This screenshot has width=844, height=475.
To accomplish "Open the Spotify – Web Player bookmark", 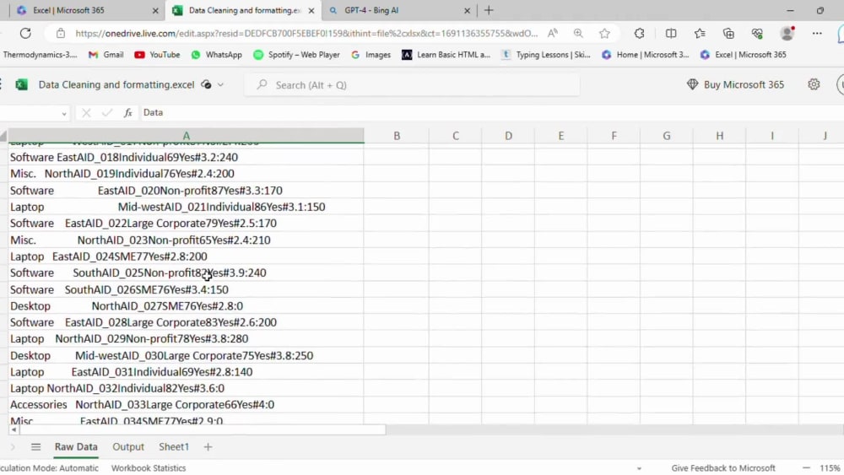I will [x=296, y=54].
